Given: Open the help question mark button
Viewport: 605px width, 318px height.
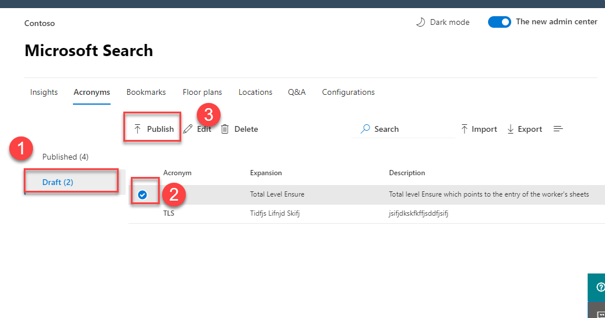Looking at the screenshot, I should tap(600, 287).
